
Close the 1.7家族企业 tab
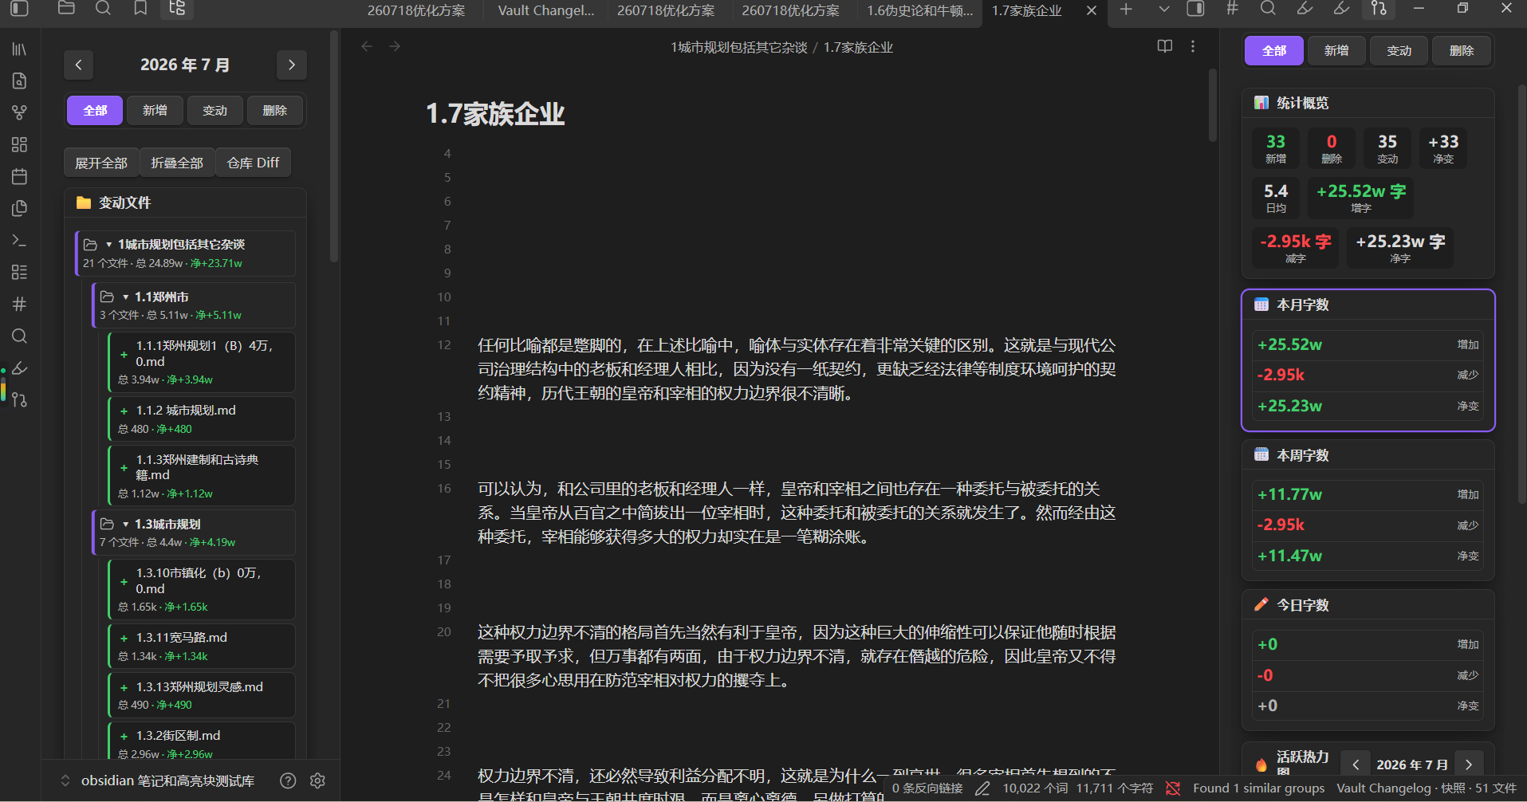click(1092, 10)
